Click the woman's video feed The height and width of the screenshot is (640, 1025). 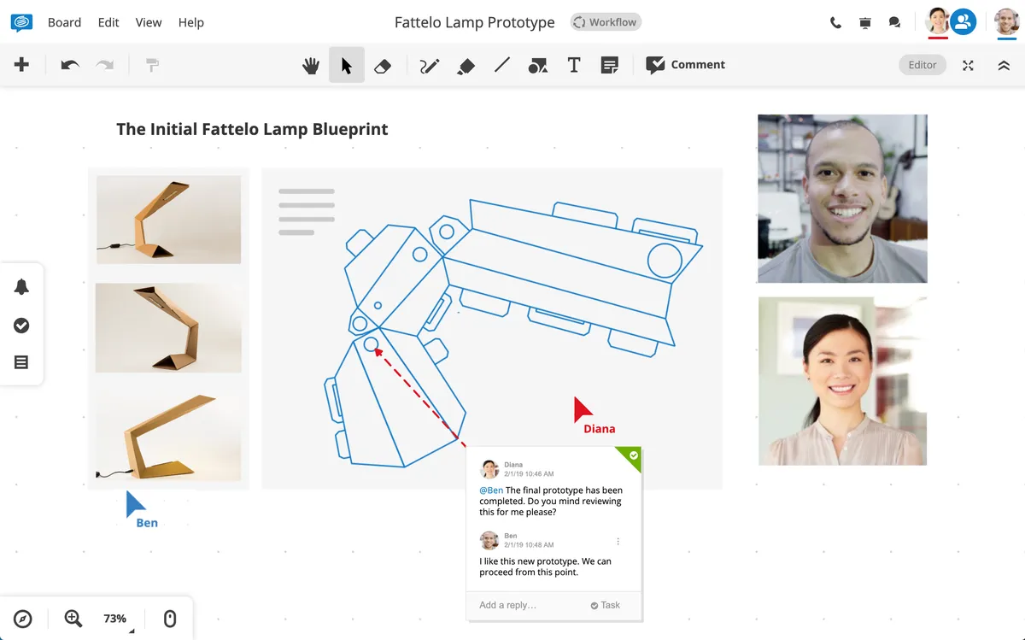(842, 381)
